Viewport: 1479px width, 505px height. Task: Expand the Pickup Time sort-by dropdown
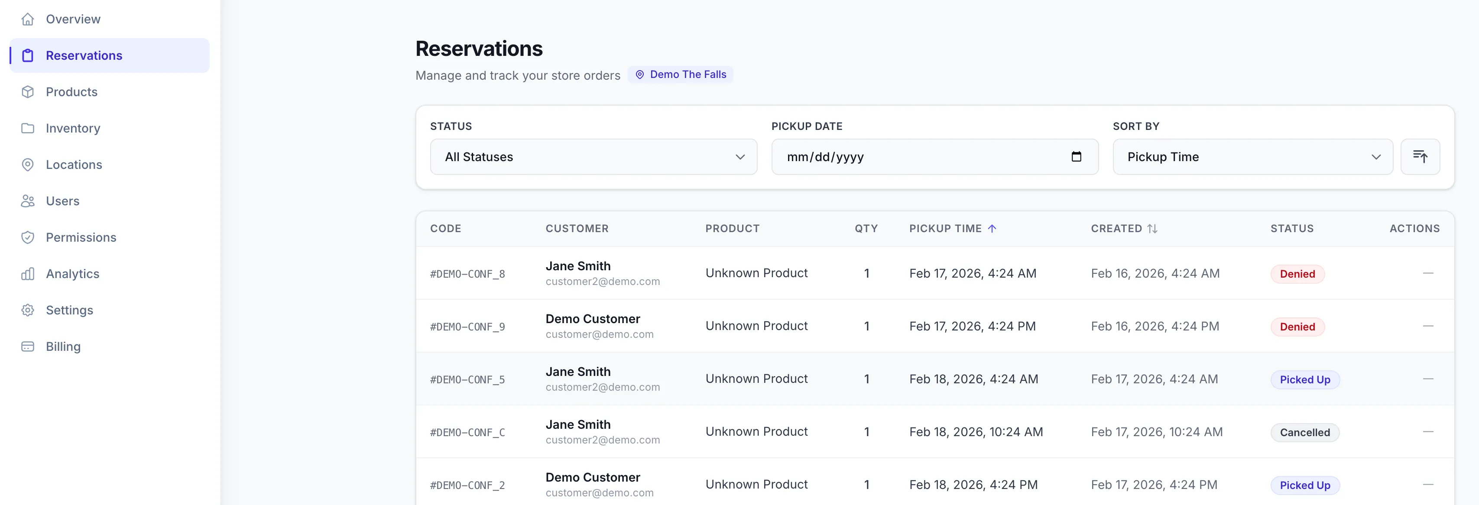pos(1252,157)
